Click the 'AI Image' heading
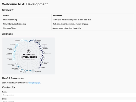This screenshot has height=102, width=136. [8, 34]
